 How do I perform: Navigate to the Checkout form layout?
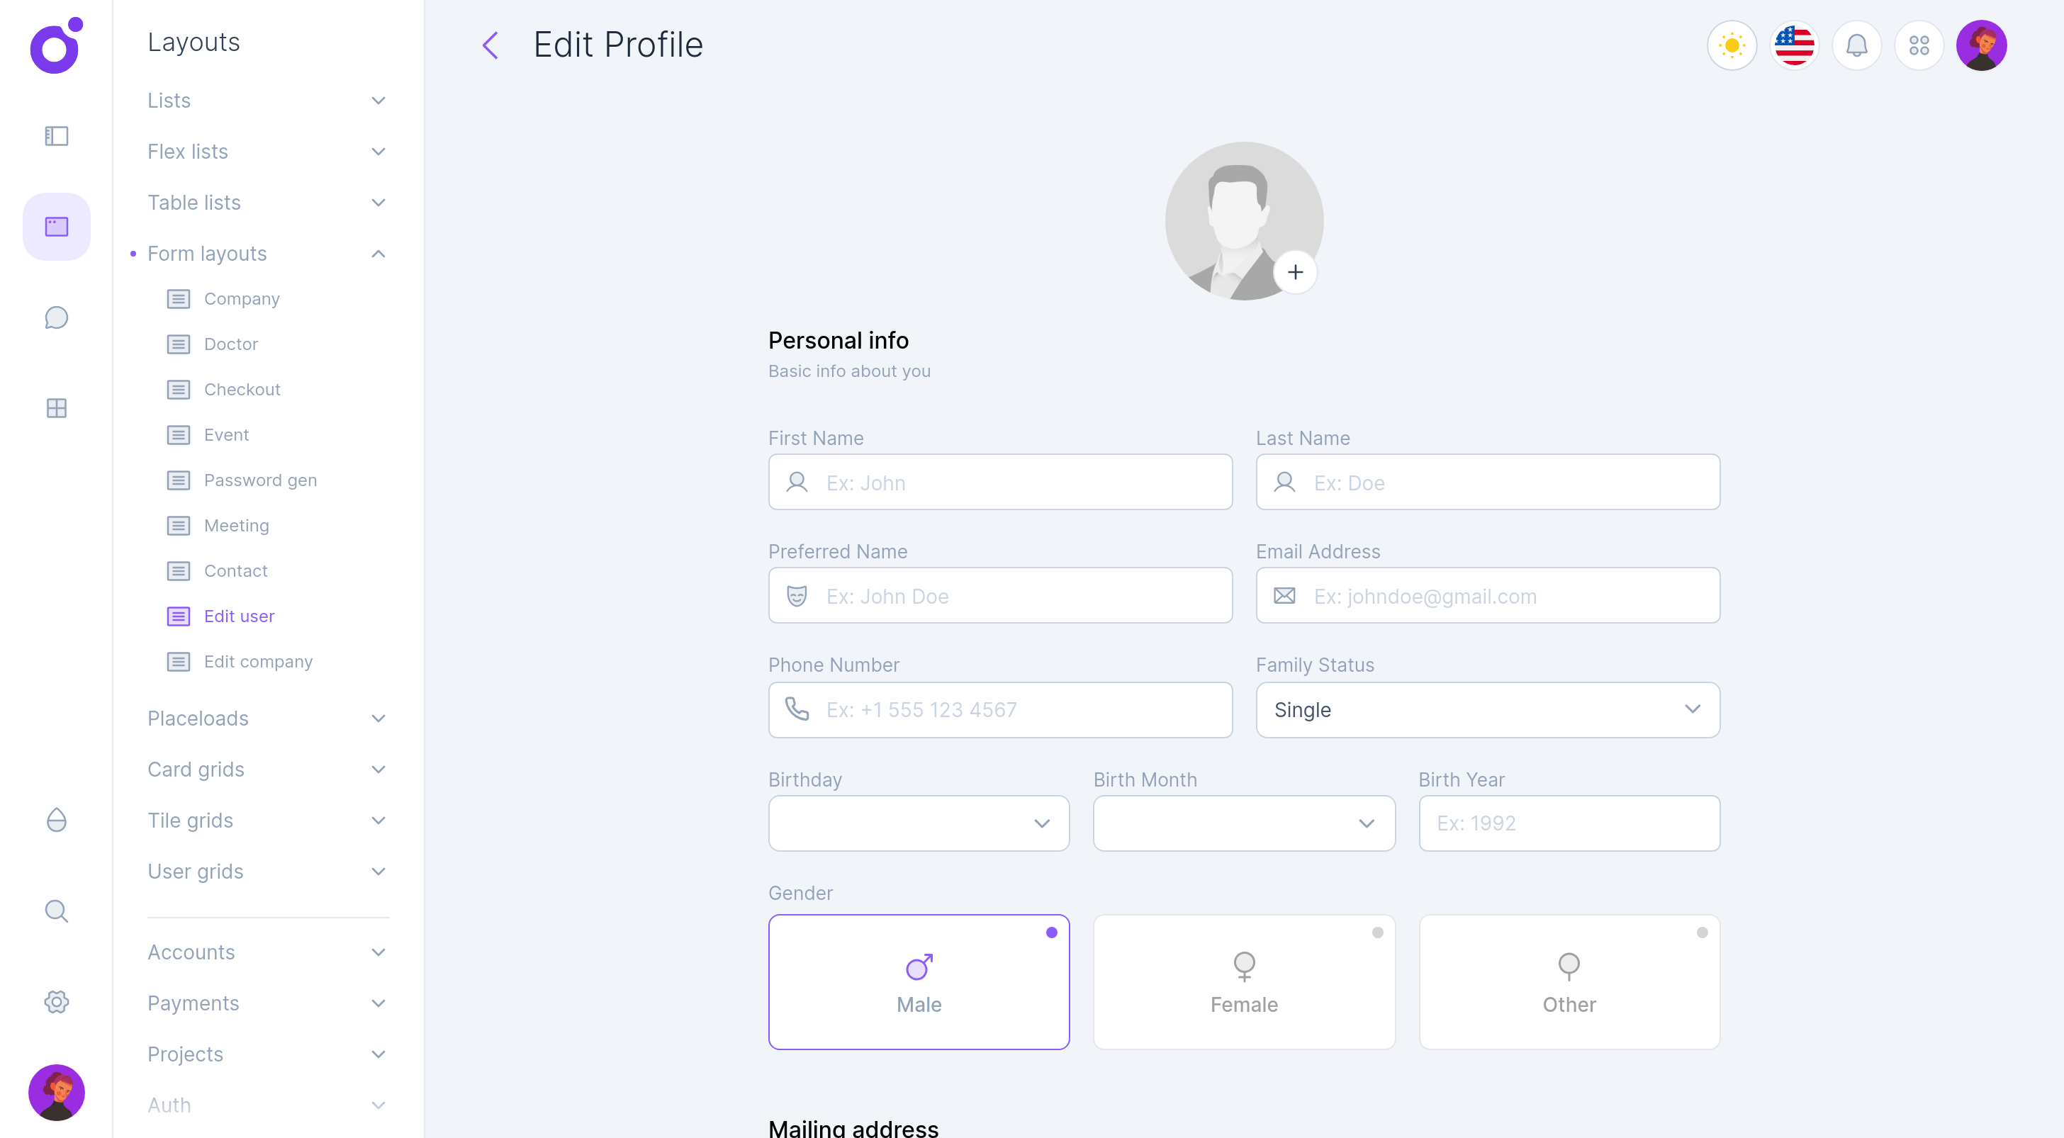(x=242, y=389)
